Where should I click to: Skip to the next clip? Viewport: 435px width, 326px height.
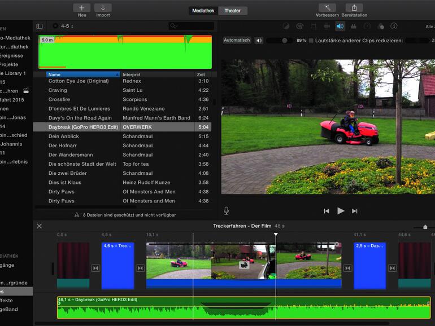pyautogui.click(x=355, y=211)
